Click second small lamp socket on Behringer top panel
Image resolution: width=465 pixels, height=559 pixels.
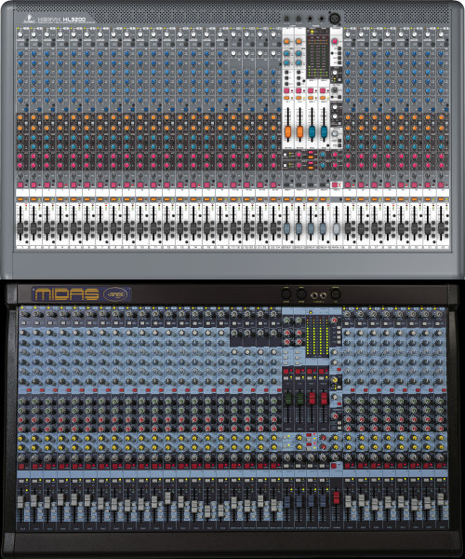coord(299,19)
